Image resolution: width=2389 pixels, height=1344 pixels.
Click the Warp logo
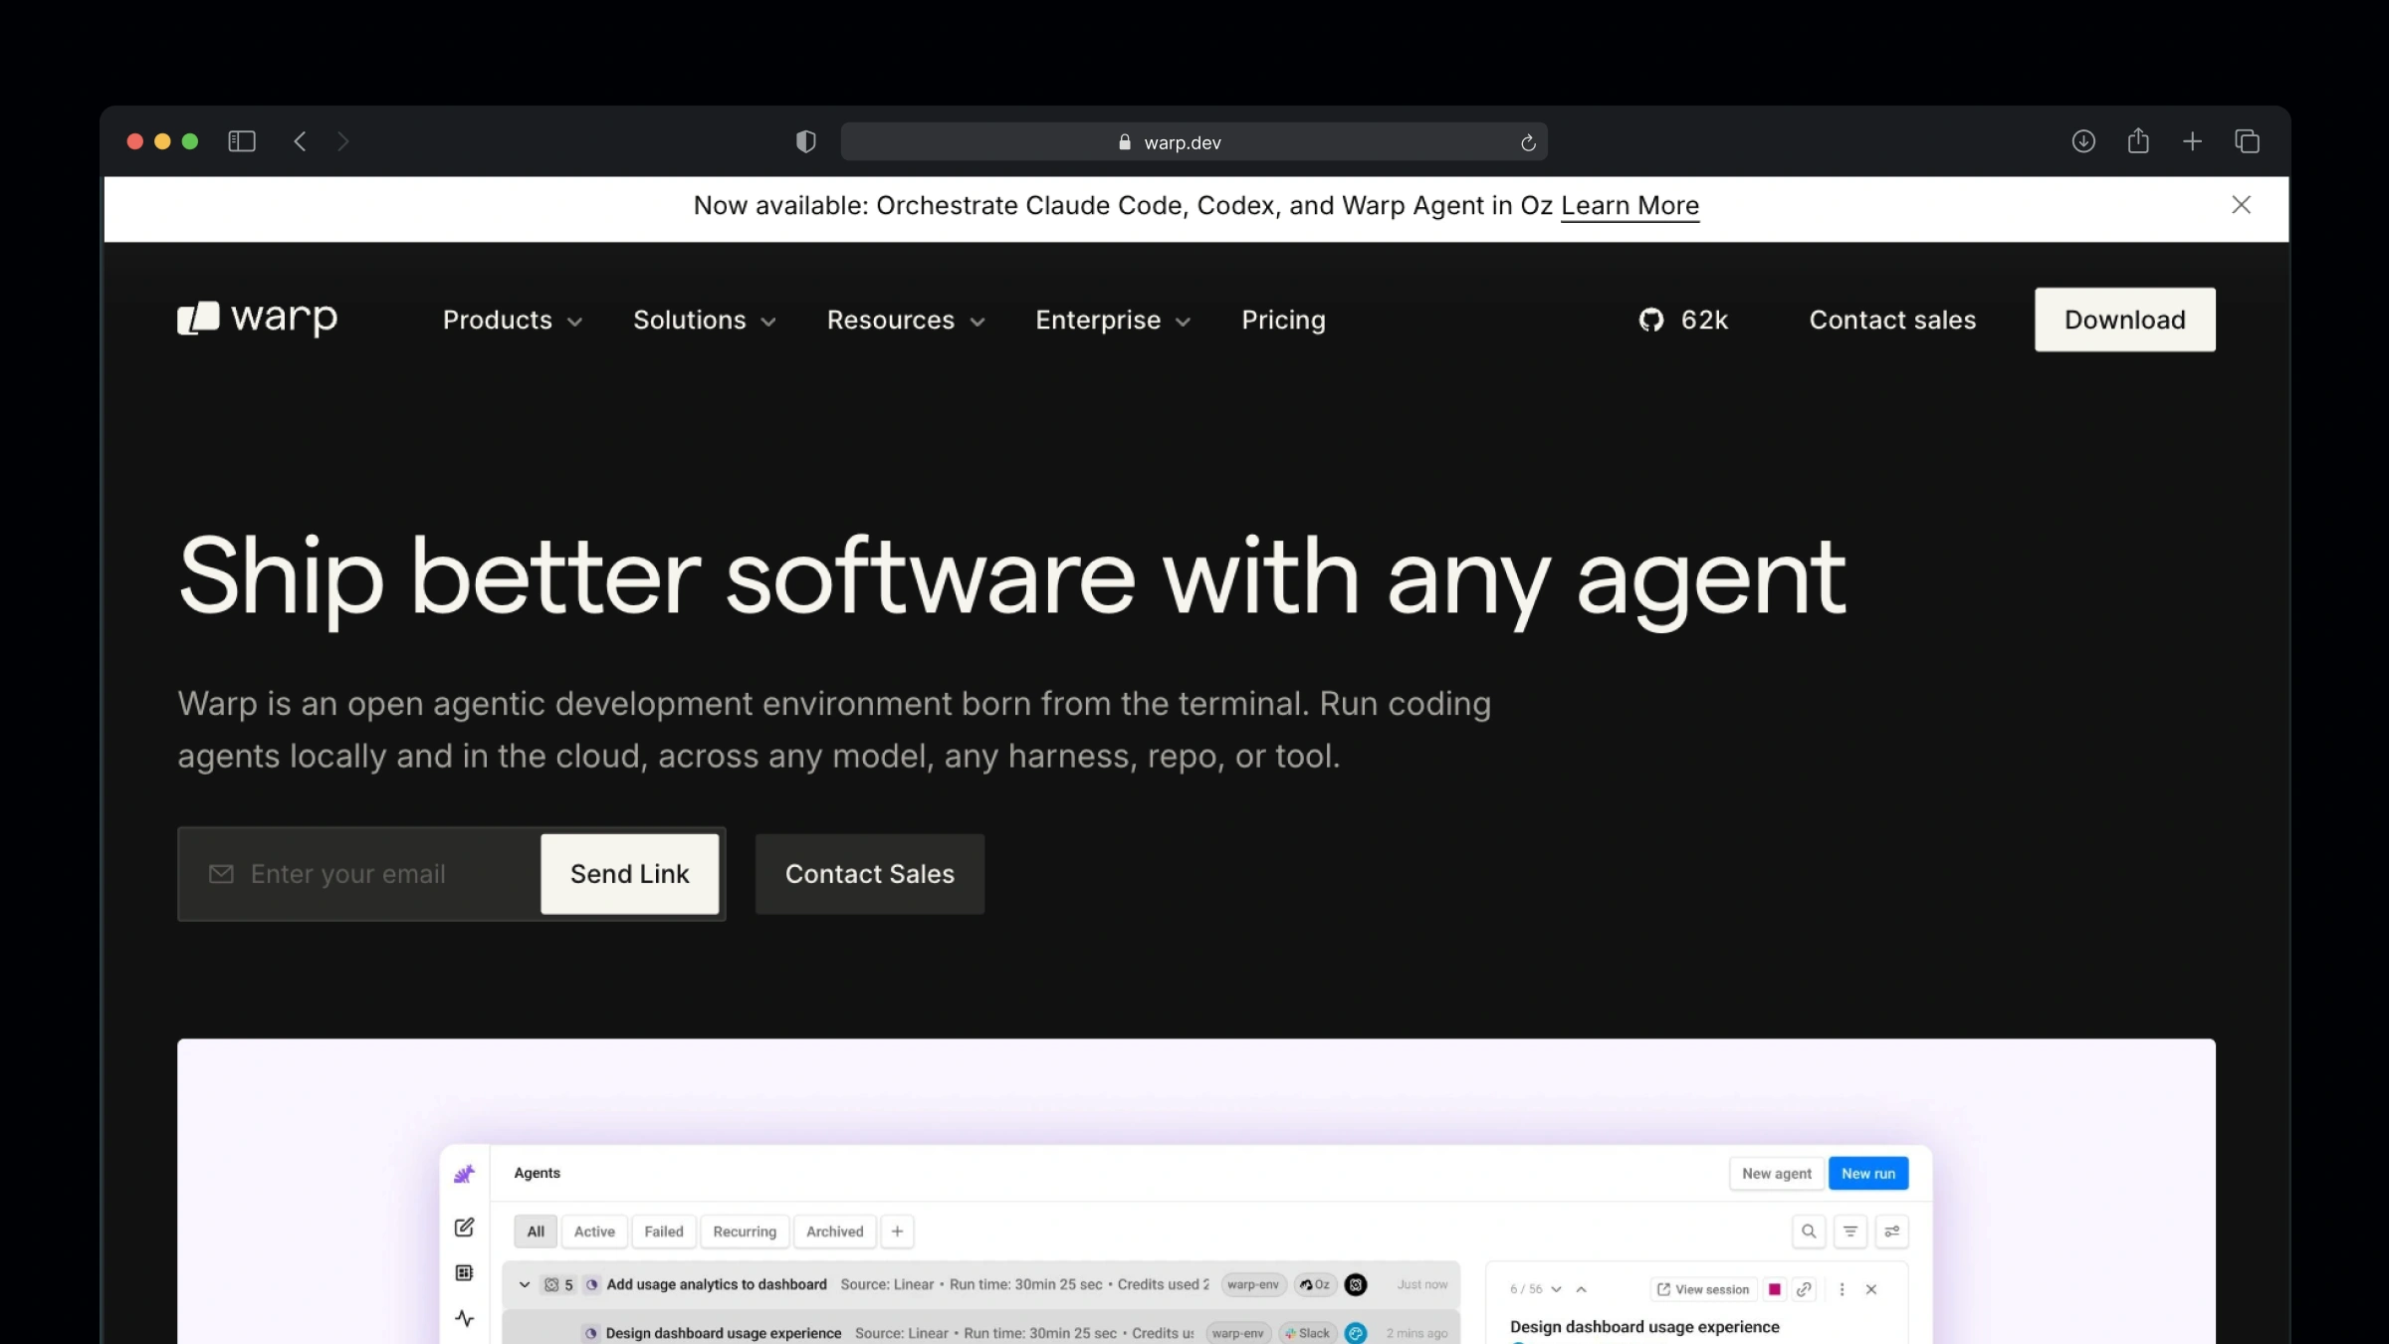pos(258,319)
